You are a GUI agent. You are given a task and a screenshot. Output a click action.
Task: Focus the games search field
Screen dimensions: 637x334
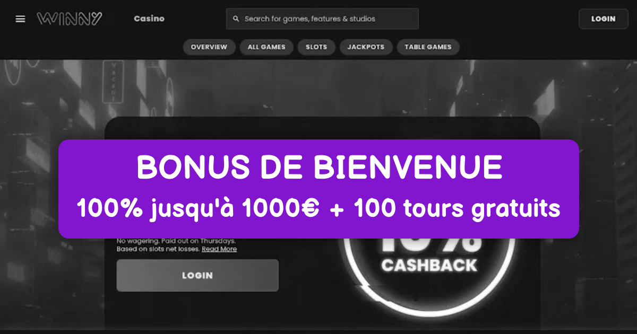pyautogui.click(x=322, y=19)
